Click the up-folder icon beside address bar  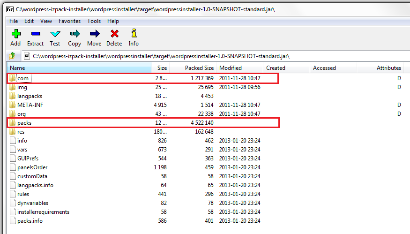[12, 56]
